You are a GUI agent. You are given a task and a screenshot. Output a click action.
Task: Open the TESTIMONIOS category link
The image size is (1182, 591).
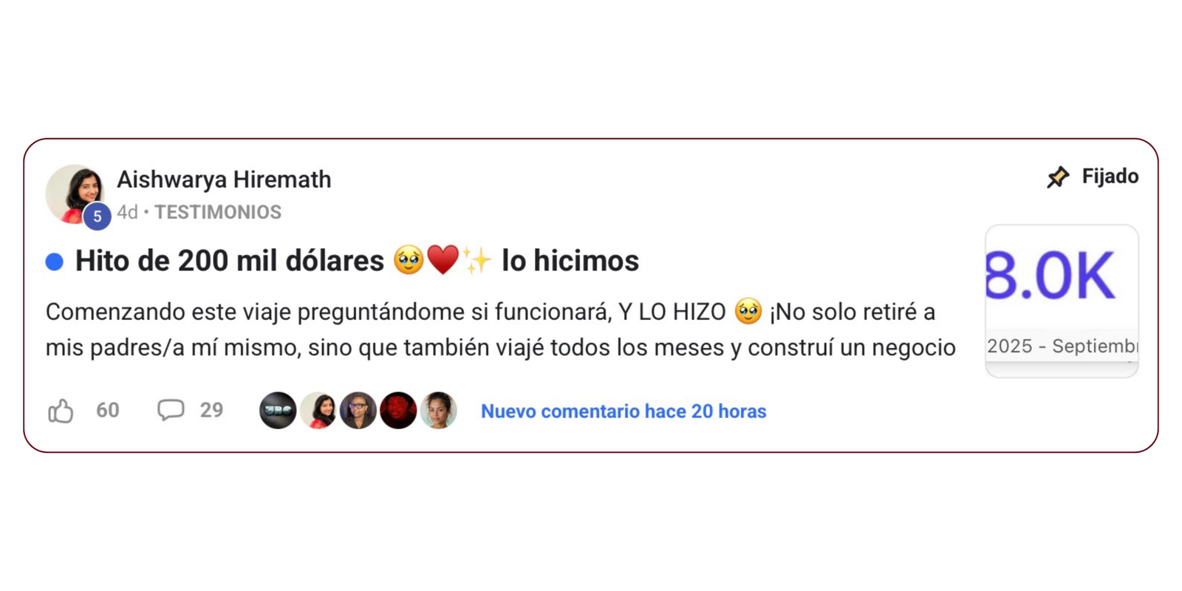click(x=218, y=213)
